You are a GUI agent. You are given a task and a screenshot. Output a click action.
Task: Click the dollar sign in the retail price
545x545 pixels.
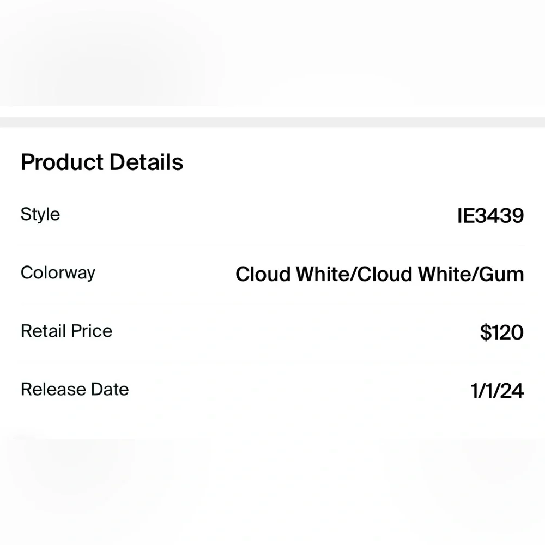click(485, 332)
